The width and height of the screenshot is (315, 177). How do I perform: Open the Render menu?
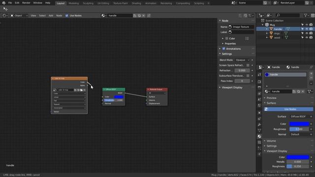click(26, 3)
